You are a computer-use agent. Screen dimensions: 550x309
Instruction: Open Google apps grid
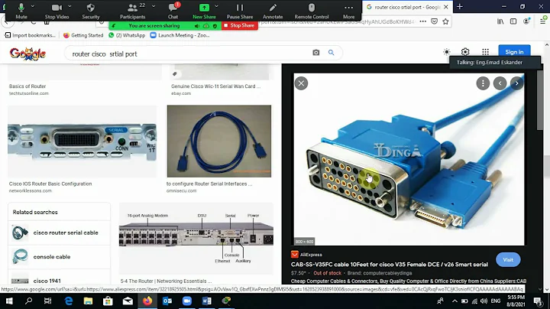[x=486, y=52]
